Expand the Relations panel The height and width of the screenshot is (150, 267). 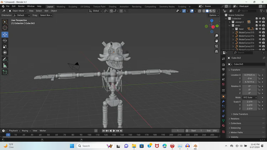point(235,119)
